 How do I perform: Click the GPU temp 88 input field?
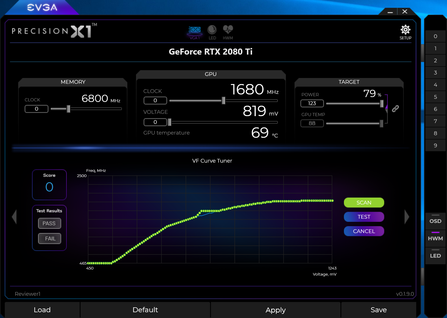tap(312, 123)
